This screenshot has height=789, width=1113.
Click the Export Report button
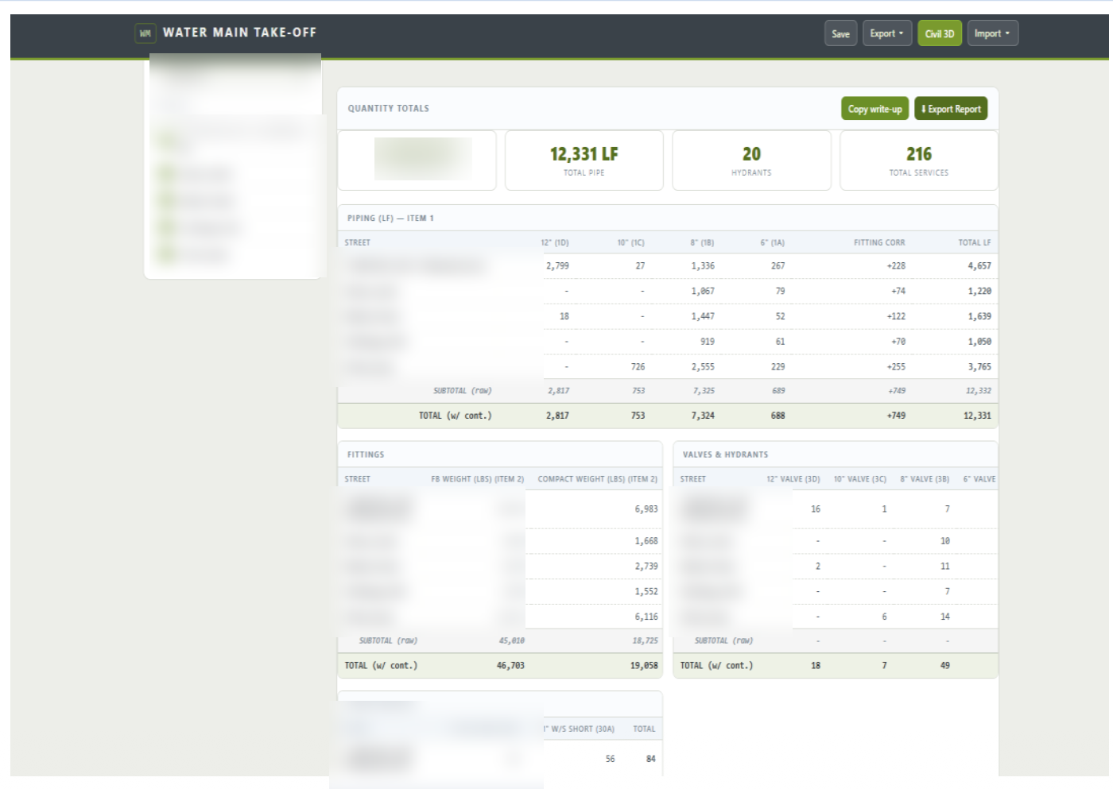coord(951,109)
